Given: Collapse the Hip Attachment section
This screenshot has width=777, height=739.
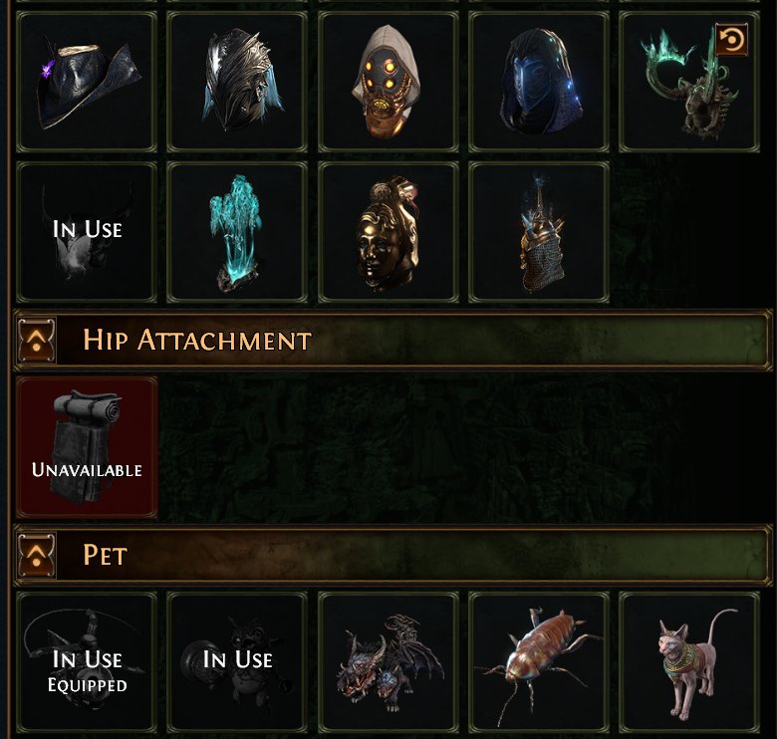Looking at the screenshot, I should [37, 341].
